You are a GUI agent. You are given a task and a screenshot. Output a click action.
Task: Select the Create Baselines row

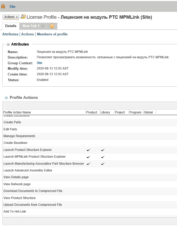[90, 143]
